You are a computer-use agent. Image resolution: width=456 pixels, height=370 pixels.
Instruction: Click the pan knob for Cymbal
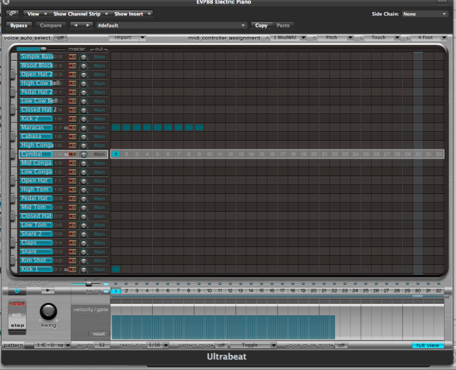click(x=84, y=154)
